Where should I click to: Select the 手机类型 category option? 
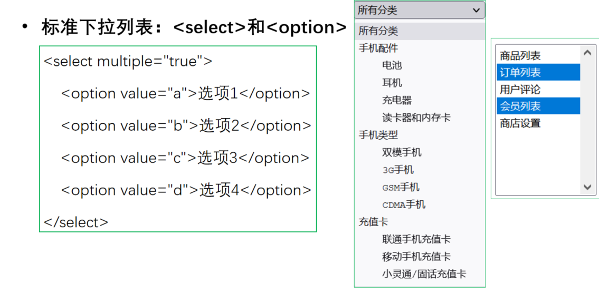click(420, 135)
